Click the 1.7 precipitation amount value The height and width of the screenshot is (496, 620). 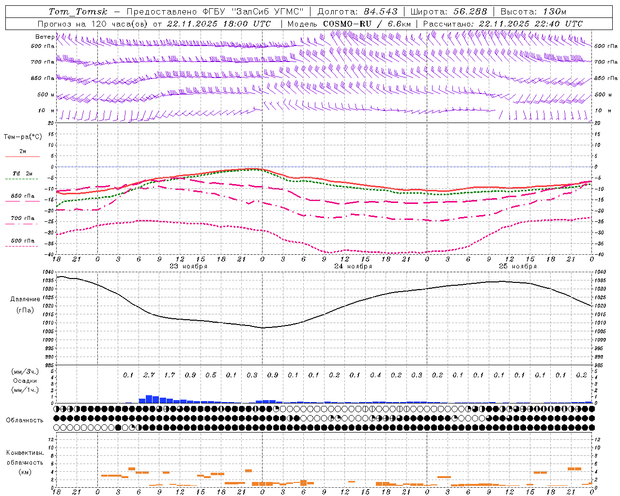pos(170,375)
